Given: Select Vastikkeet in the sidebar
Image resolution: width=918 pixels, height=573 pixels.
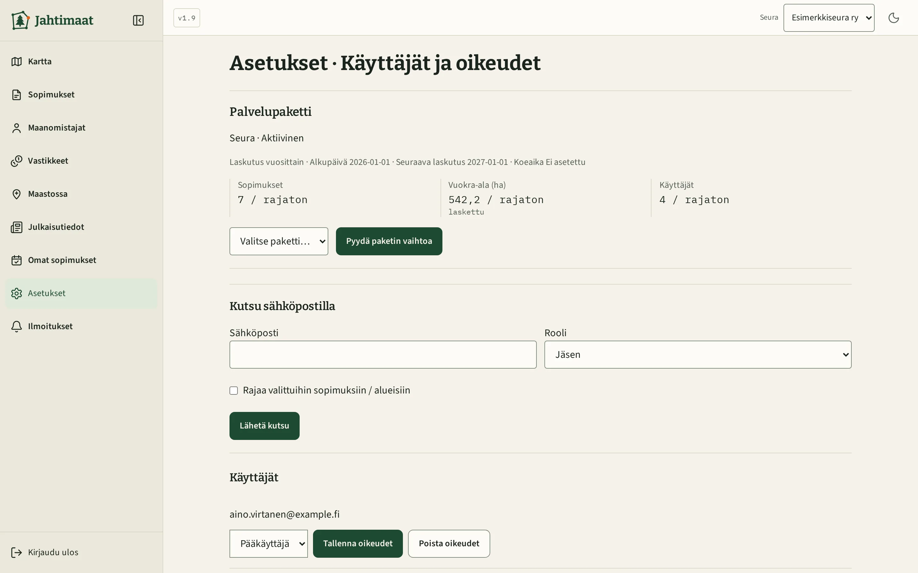Looking at the screenshot, I should 81,161.
